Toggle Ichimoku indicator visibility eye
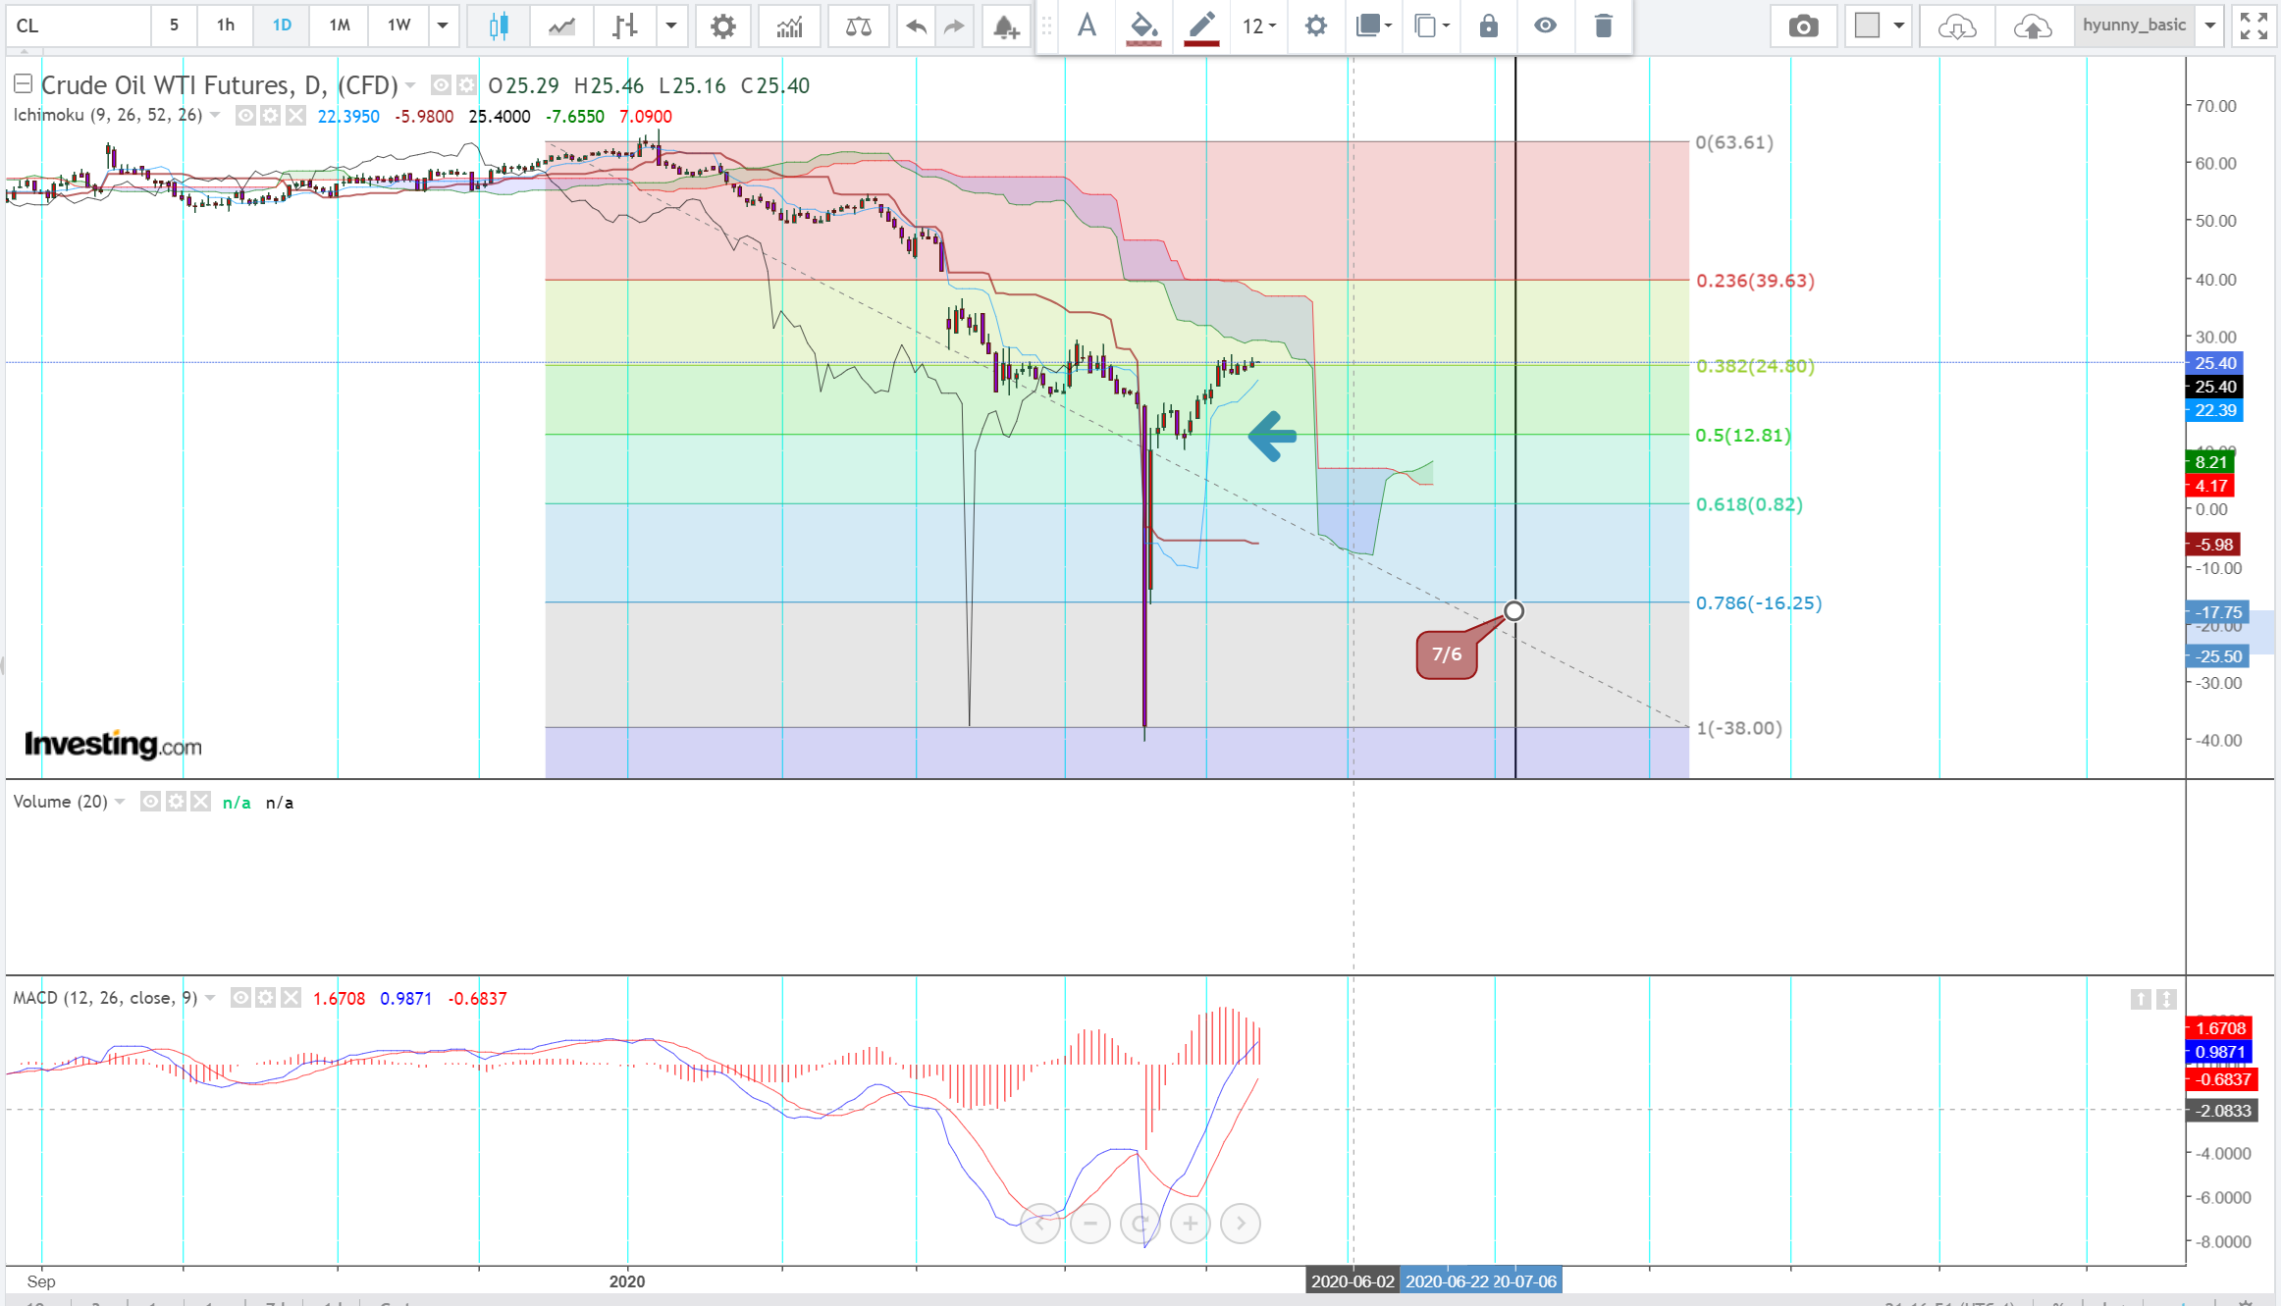 click(x=245, y=116)
